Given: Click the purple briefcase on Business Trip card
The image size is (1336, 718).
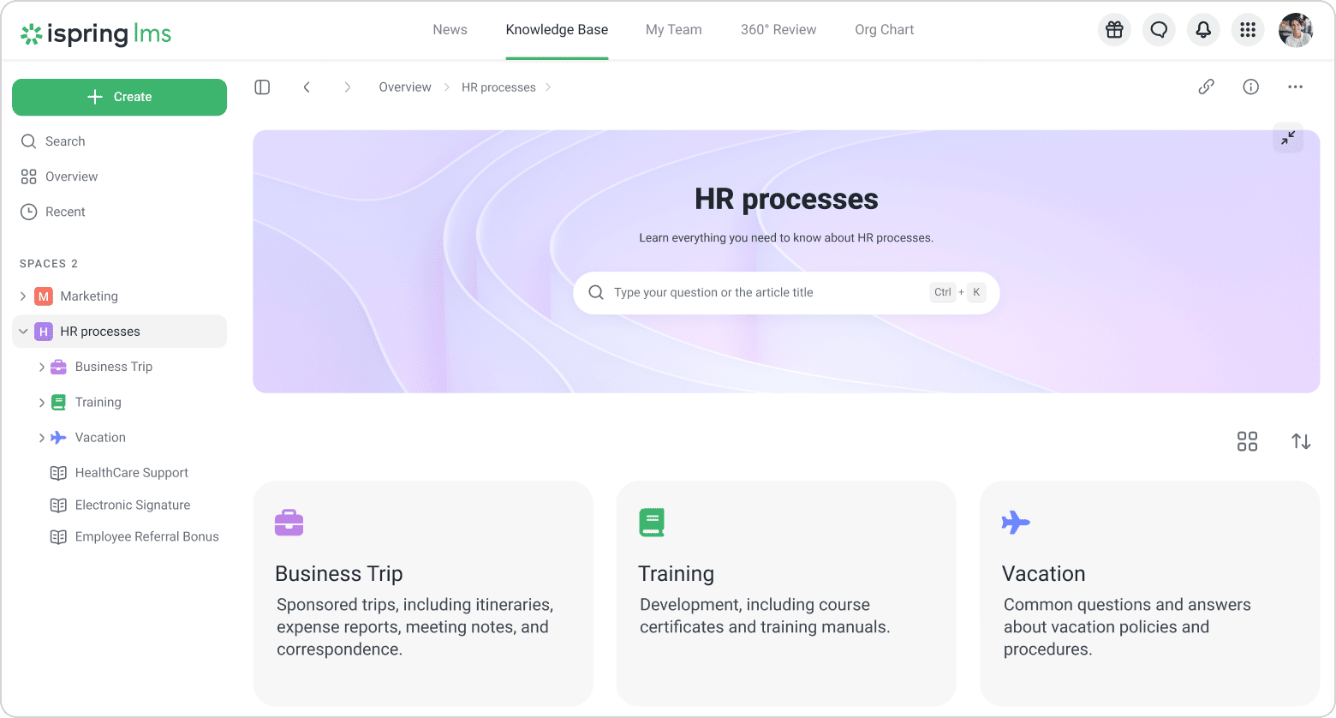Looking at the screenshot, I should pos(289,523).
